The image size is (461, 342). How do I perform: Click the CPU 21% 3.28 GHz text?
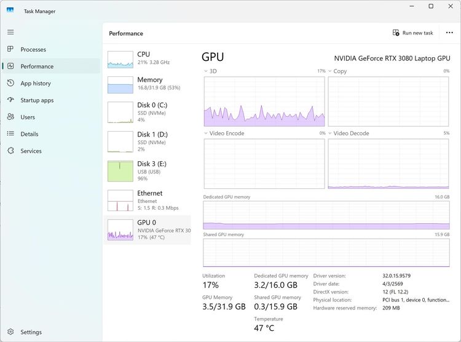[x=154, y=62]
